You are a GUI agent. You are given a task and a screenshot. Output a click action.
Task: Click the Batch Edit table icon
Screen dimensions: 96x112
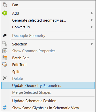point(5,58)
